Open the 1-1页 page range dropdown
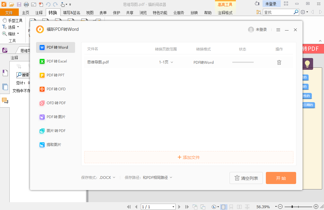The height and width of the screenshot is (210, 324). tap(166, 62)
